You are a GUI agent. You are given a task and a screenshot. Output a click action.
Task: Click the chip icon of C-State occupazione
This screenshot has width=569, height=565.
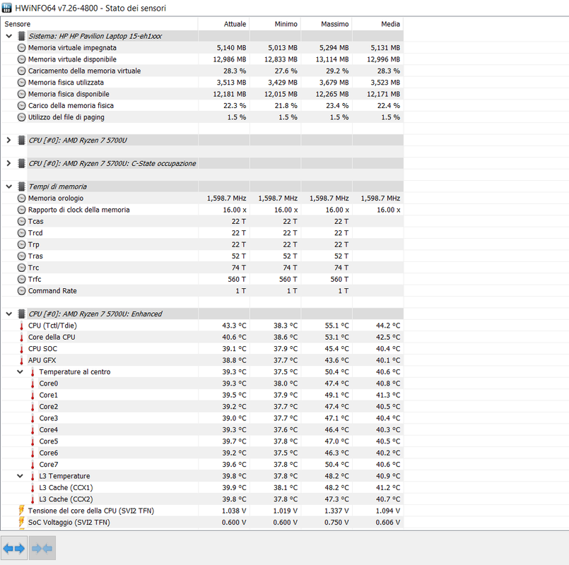coord(22,163)
